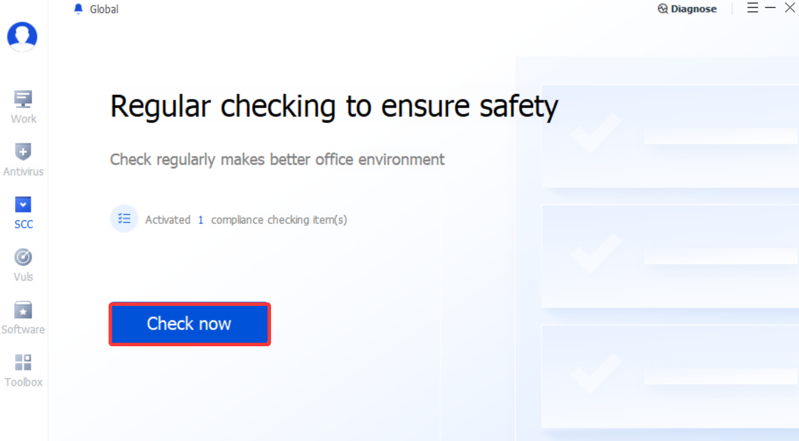Image resolution: width=799 pixels, height=441 pixels.
Task: Select the Antivirus shield icon
Action: click(x=23, y=151)
